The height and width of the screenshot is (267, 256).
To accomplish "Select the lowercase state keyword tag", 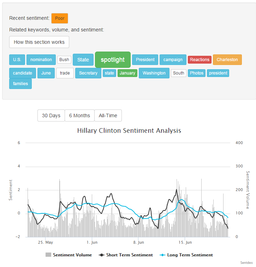I will tap(109, 73).
